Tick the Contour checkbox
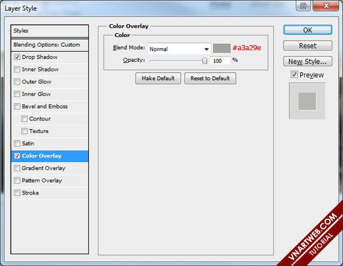This screenshot has height=266, width=343. [24, 119]
